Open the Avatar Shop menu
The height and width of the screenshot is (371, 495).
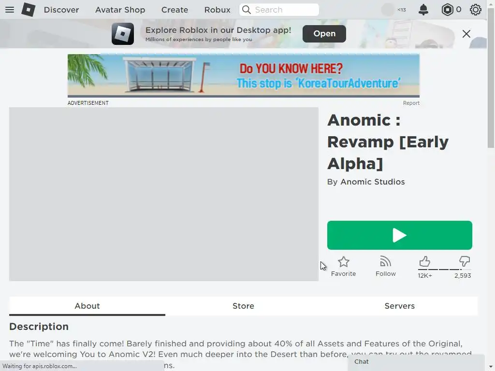(120, 10)
